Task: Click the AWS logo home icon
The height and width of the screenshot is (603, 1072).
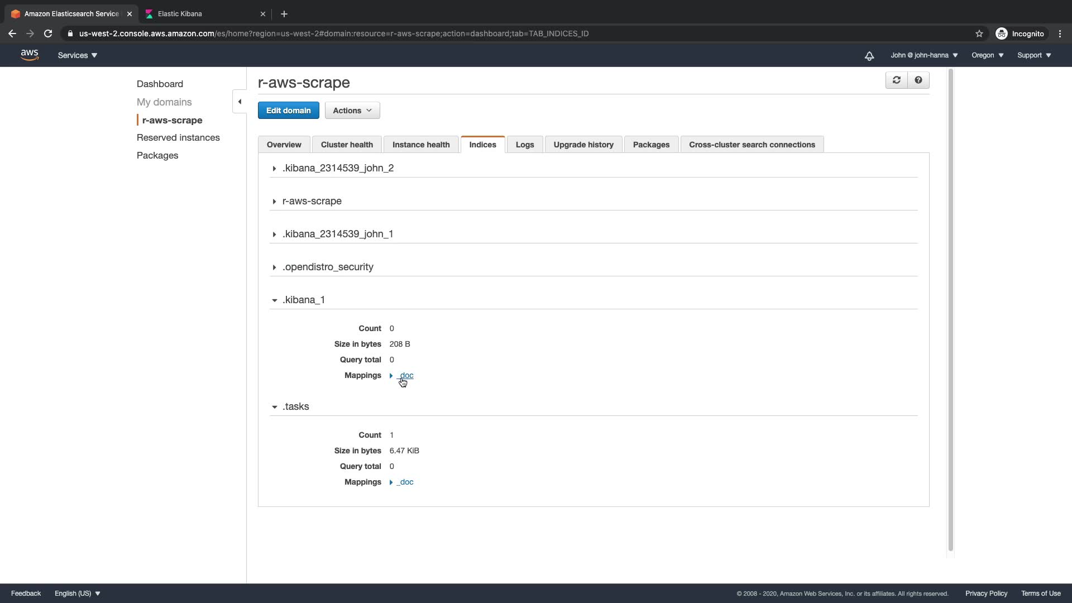Action: tap(30, 55)
